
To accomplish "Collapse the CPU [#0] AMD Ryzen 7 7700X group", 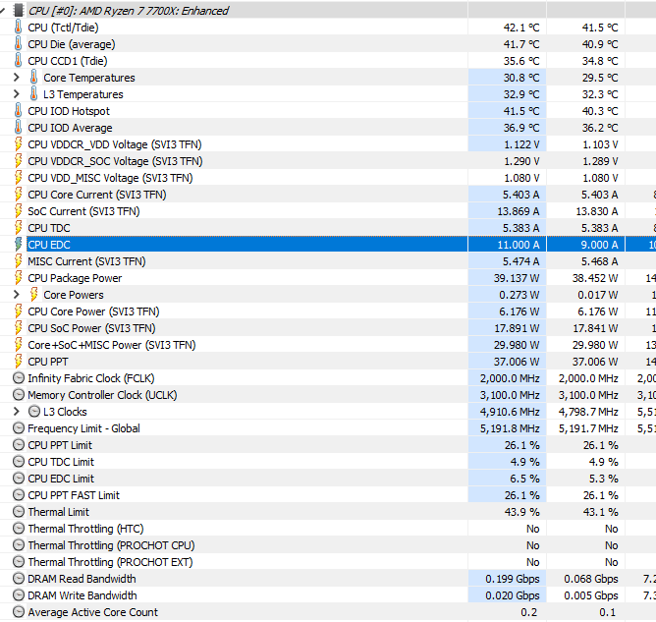I will coord(2,11).
